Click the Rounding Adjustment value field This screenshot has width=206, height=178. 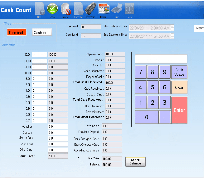(112, 150)
